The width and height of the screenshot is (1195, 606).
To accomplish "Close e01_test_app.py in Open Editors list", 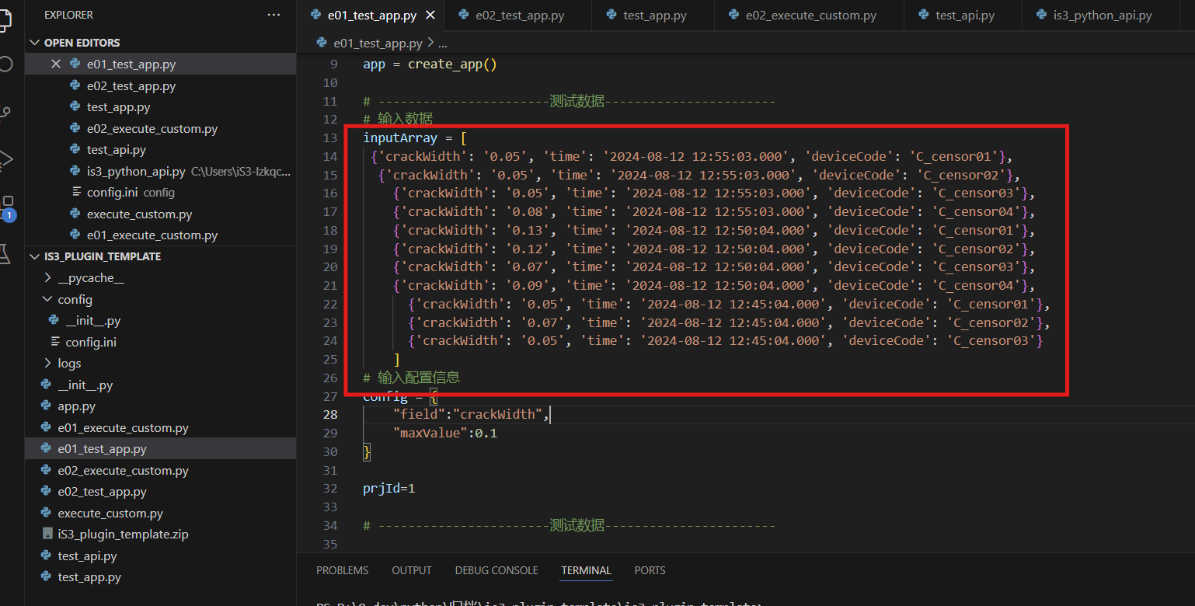I will tap(55, 64).
